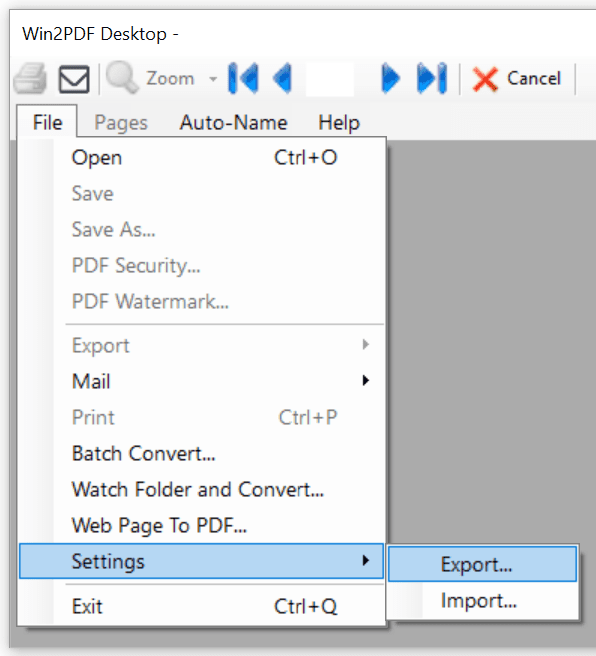Go to last page arrow icon
596x656 pixels.
[x=432, y=78]
